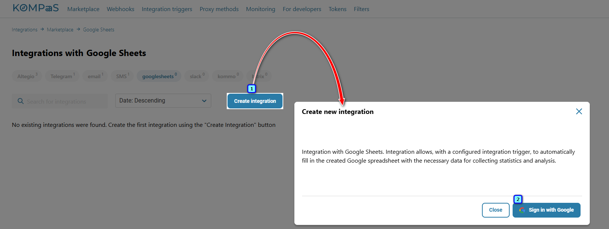Select the Telegram filter chip
The image size is (609, 229).
[x=62, y=76]
